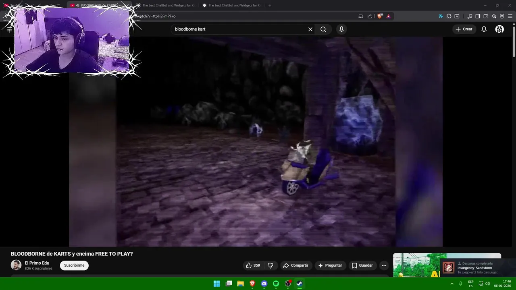516x290 pixels.
Task: Open the account avatar menu
Action: coord(499,29)
